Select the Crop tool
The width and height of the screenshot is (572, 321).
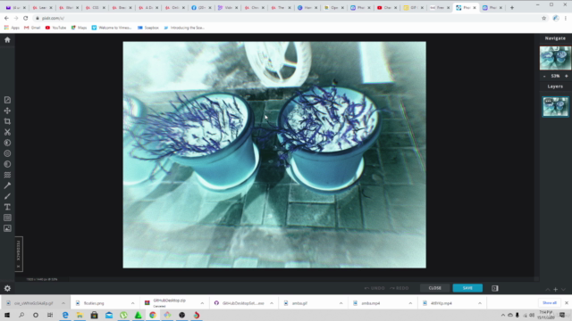[x=7, y=121]
